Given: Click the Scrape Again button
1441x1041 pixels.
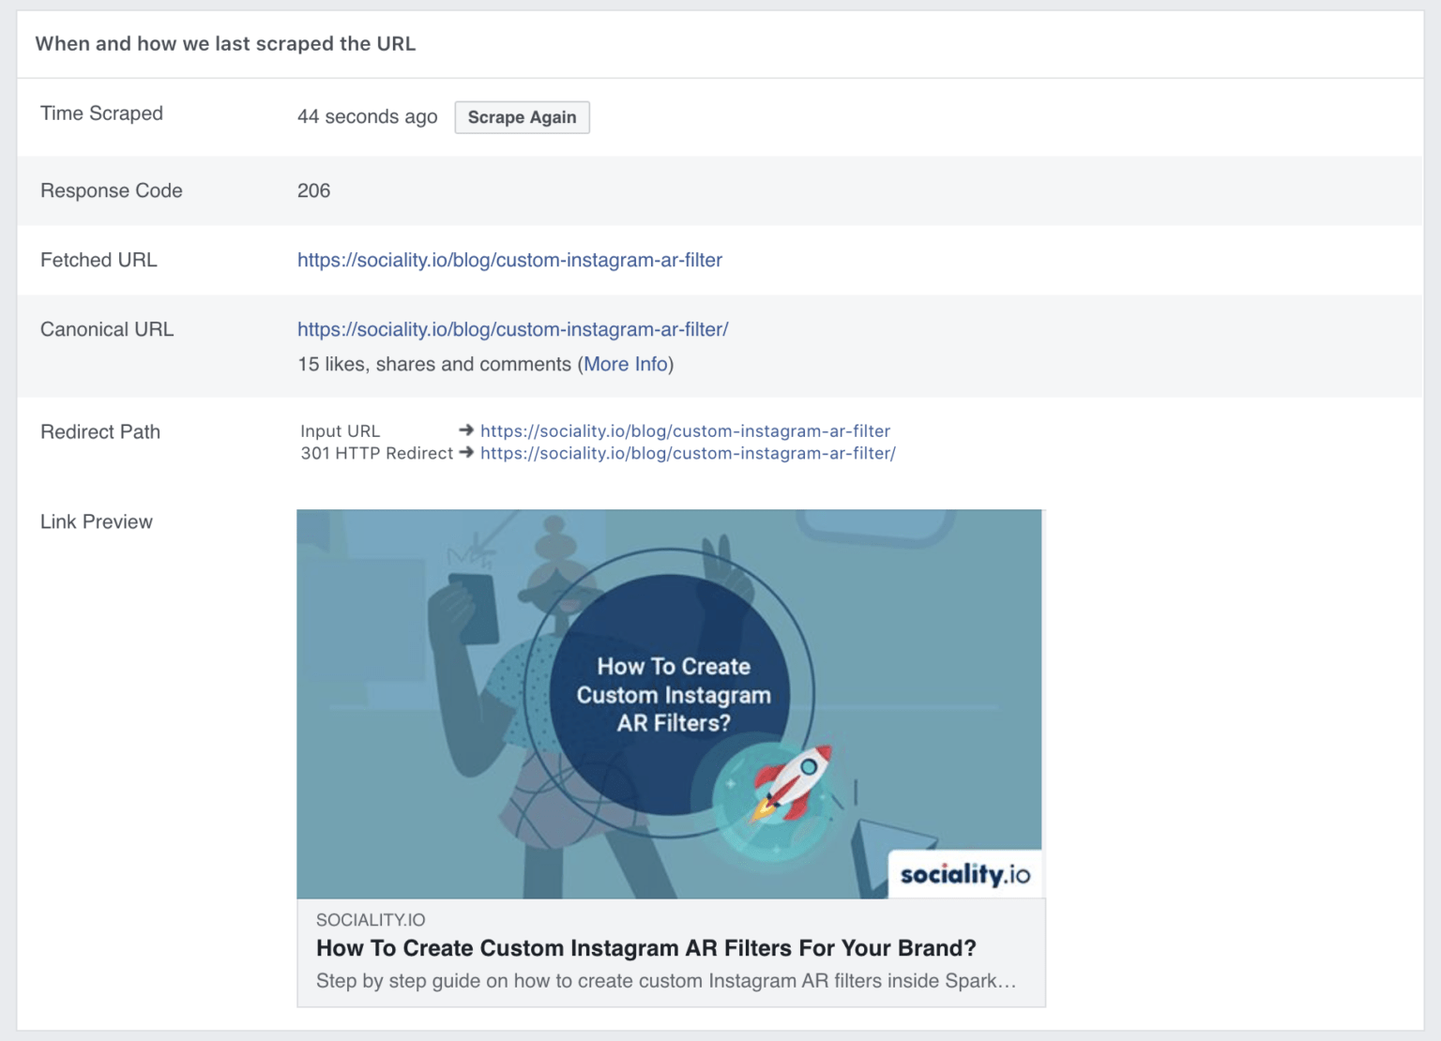Looking at the screenshot, I should click(x=522, y=116).
